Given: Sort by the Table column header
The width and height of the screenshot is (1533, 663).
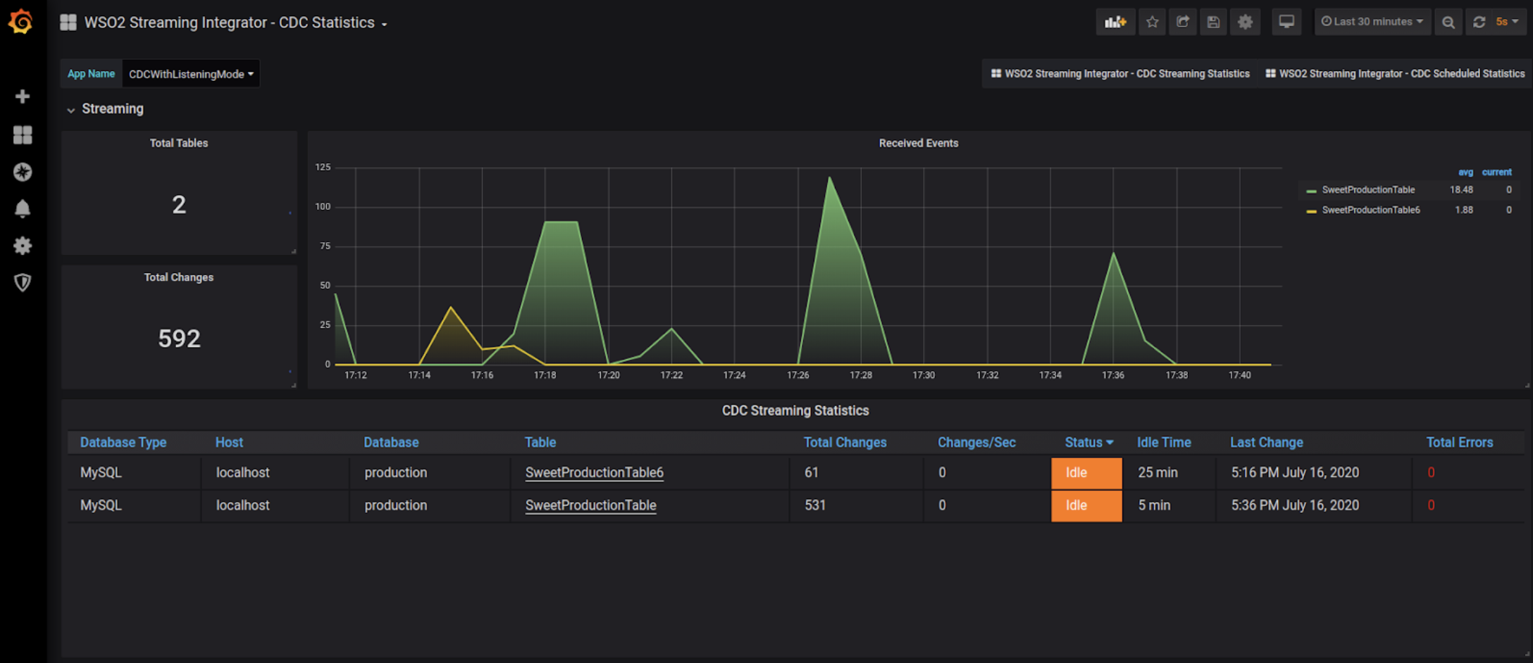Looking at the screenshot, I should [x=540, y=443].
